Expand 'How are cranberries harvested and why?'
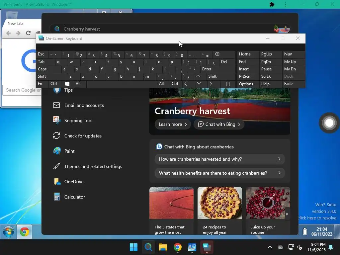 click(220, 159)
